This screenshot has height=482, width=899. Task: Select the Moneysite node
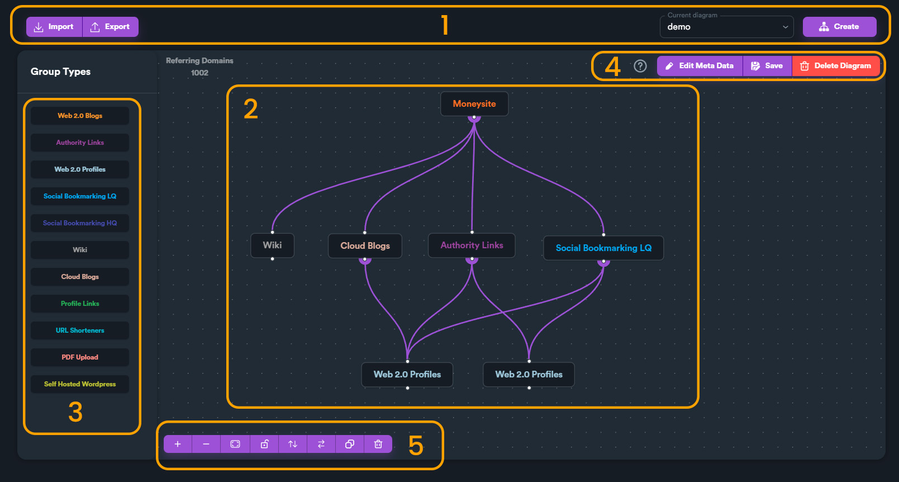(474, 104)
